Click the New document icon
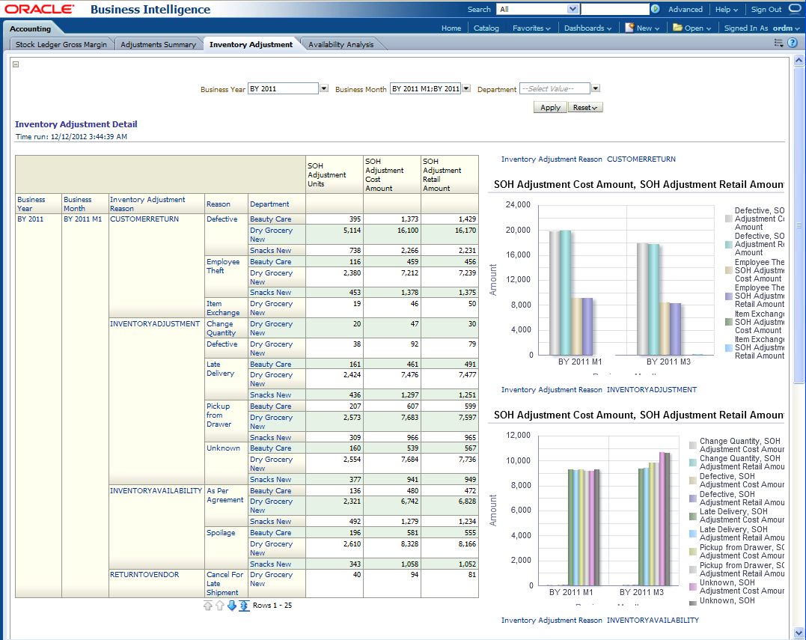The image size is (806, 640). click(629, 28)
